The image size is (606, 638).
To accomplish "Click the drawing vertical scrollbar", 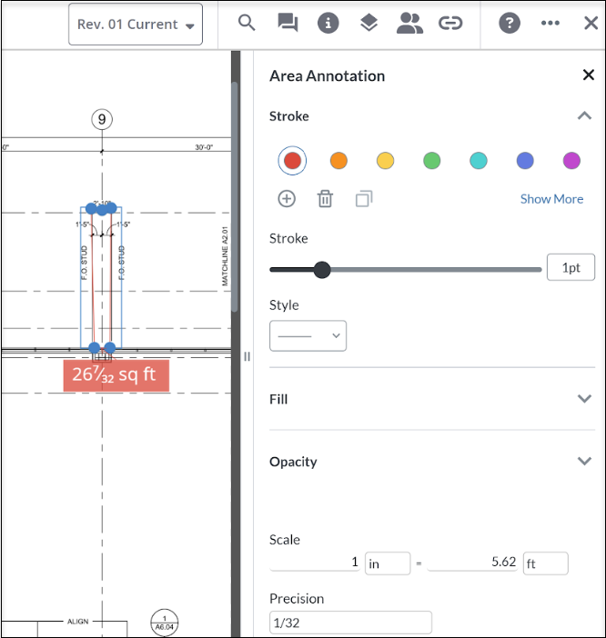I will [235, 197].
